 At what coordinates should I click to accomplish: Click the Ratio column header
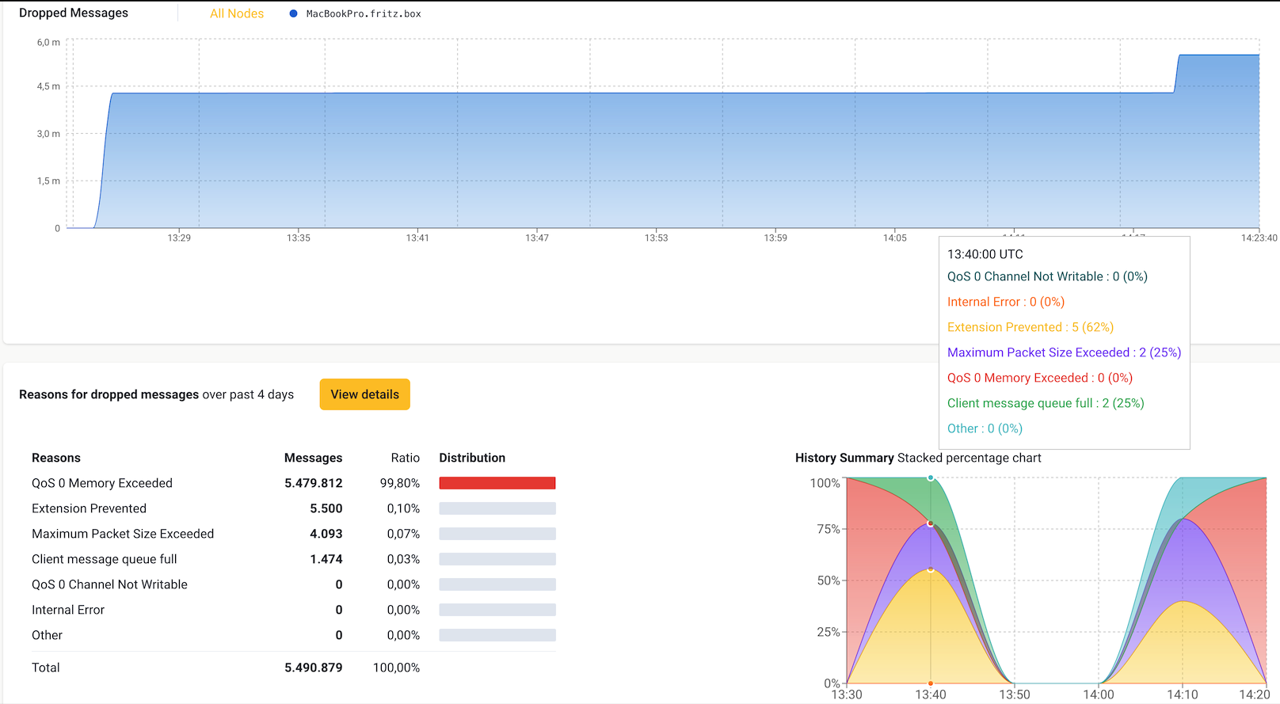406,458
